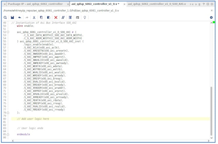Image resolution: width=218 pixels, height=144 pixels.
Task: Cut selection using the scissors icon
Action: [34, 17]
